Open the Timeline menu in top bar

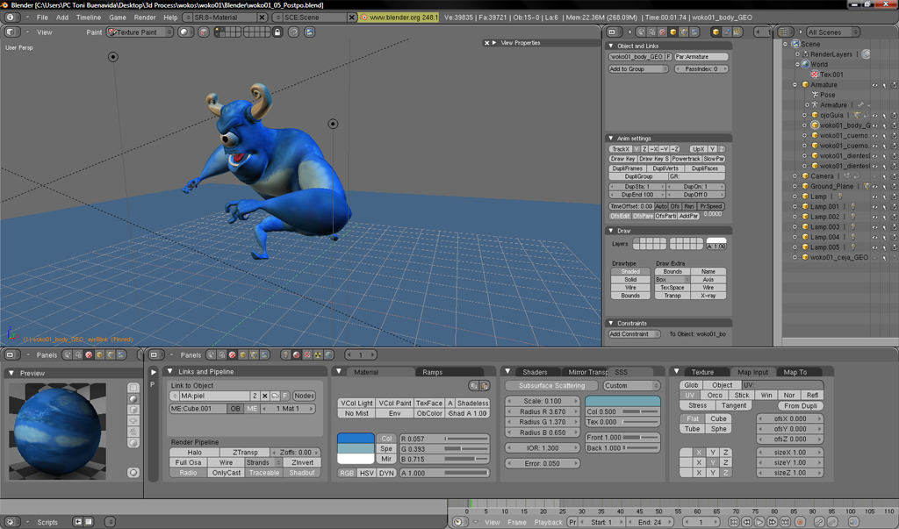coord(89,18)
